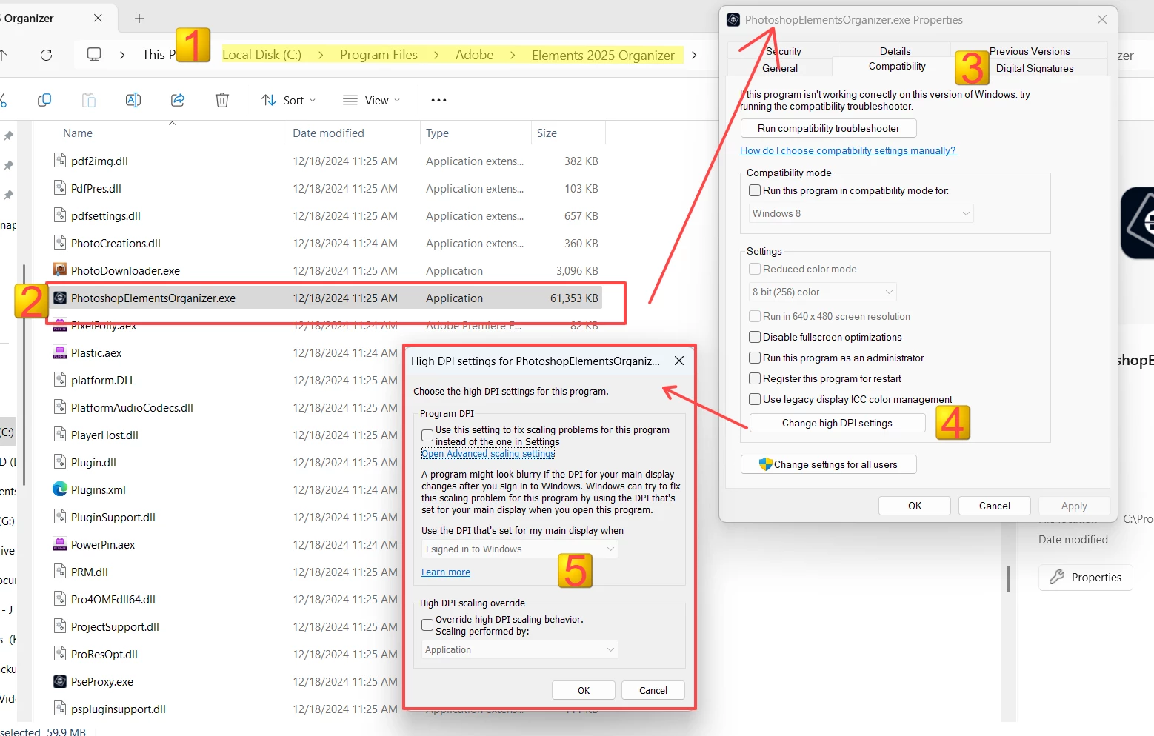The height and width of the screenshot is (736, 1154).
Task: Click the Plugin.dll file icon
Action: 60,462
